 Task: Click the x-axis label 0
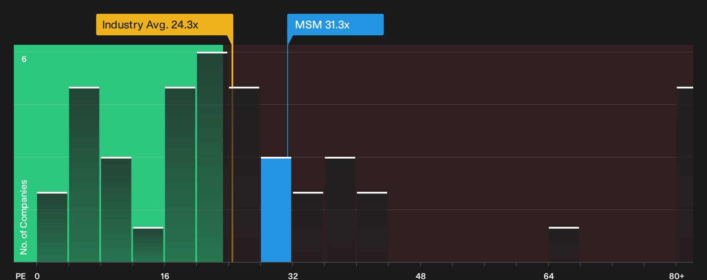pyautogui.click(x=37, y=276)
